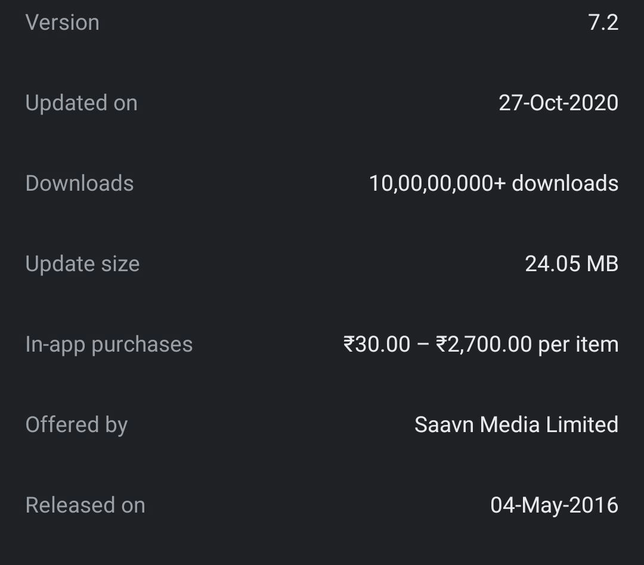The height and width of the screenshot is (565, 644).
Task: Select the 24.05 MB size value
Action: pos(571,263)
